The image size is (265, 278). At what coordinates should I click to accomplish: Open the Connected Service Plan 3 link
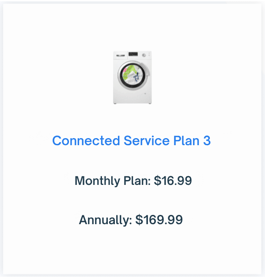(131, 141)
